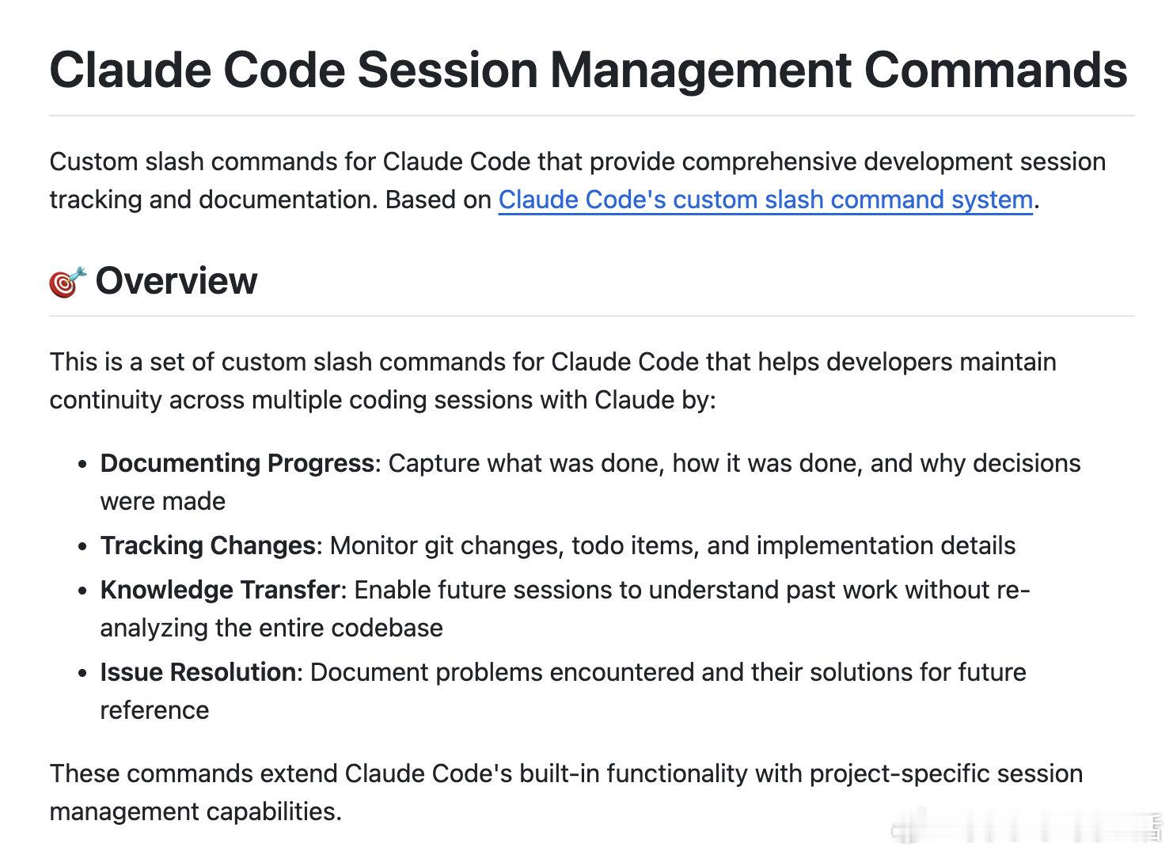Image resolution: width=1173 pixels, height=855 pixels.
Task: Click the paragraph starting with This is a set
Action: coord(552,381)
